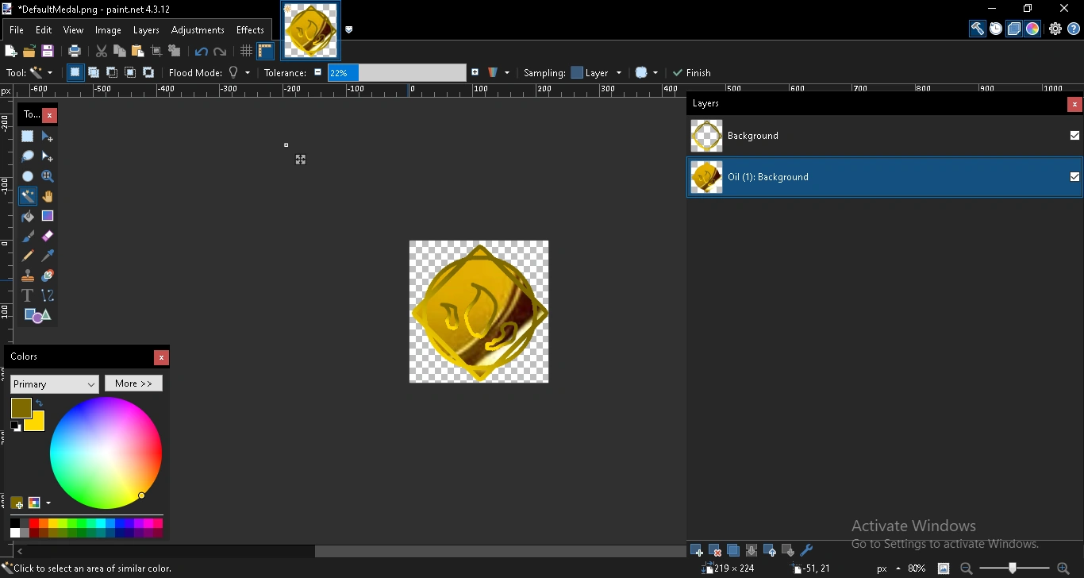Screen dimensions: 1084x578
Task: Select the Rectangle Select tool
Action: [x=28, y=137]
